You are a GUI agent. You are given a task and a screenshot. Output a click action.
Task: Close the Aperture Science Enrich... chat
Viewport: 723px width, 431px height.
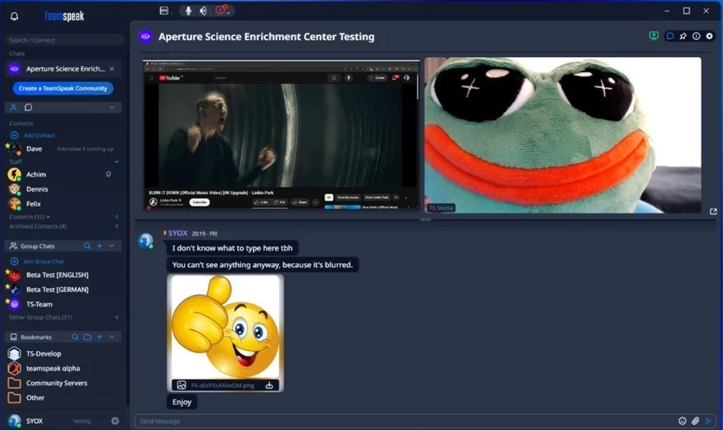coord(112,68)
